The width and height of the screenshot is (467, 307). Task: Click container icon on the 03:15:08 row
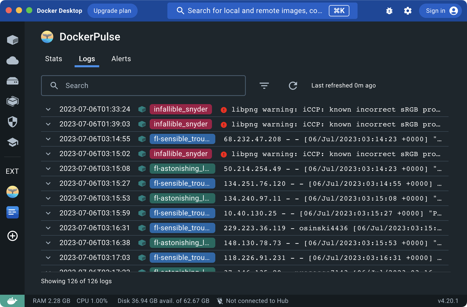(x=142, y=169)
